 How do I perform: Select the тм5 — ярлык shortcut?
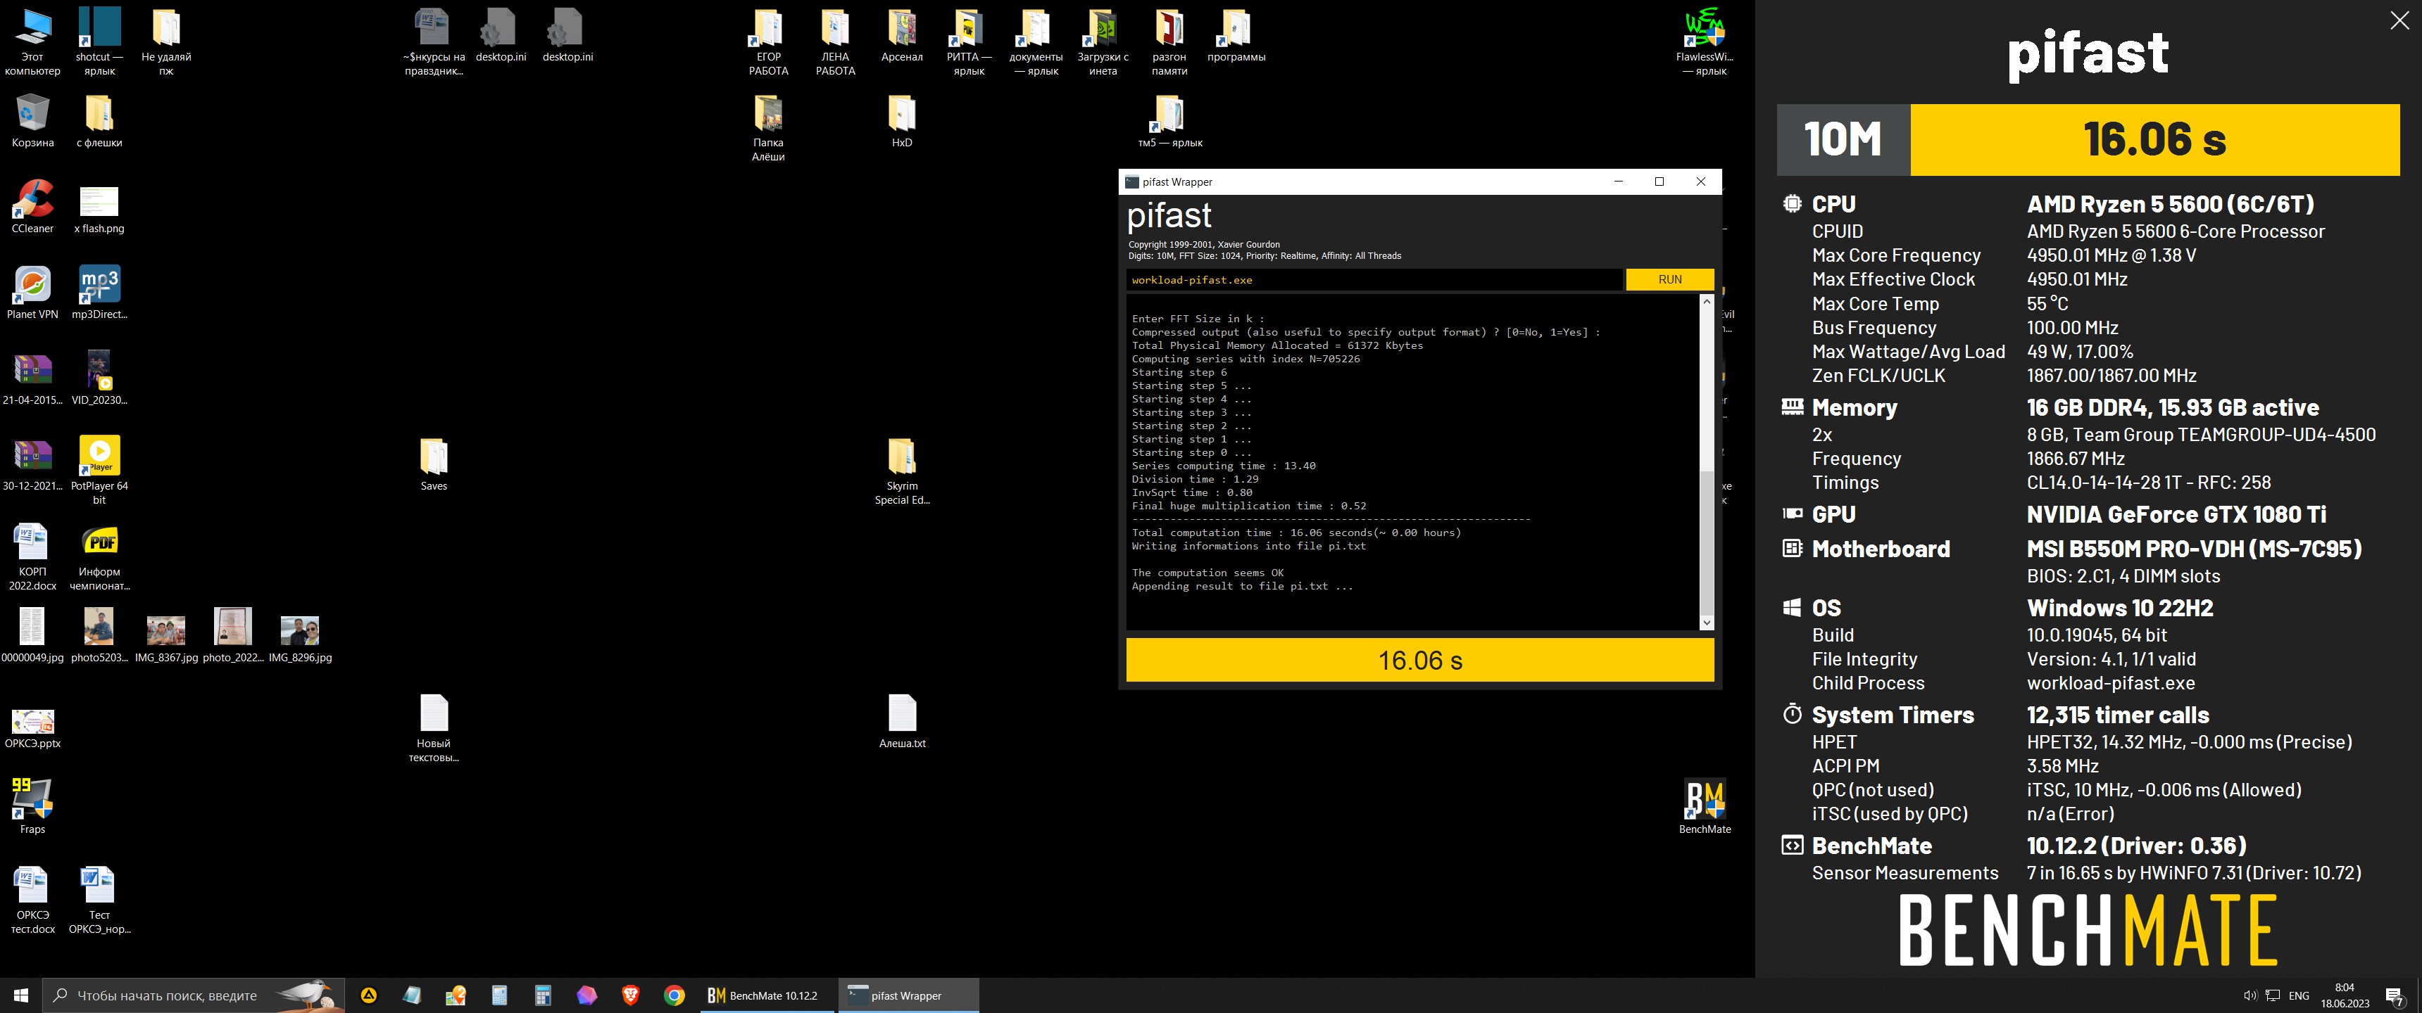[1169, 120]
